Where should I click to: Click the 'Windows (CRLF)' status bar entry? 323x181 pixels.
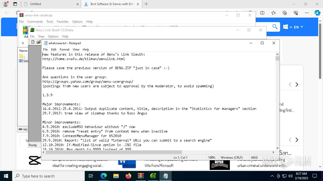(x=232, y=158)
